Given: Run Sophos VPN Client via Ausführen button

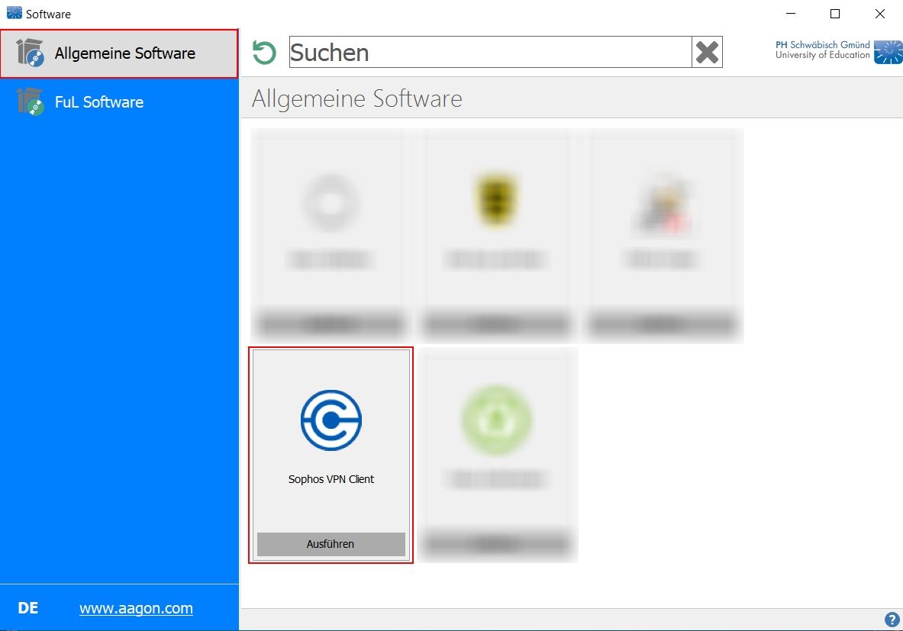Looking at the screenshot, I should tap(331, 544).
